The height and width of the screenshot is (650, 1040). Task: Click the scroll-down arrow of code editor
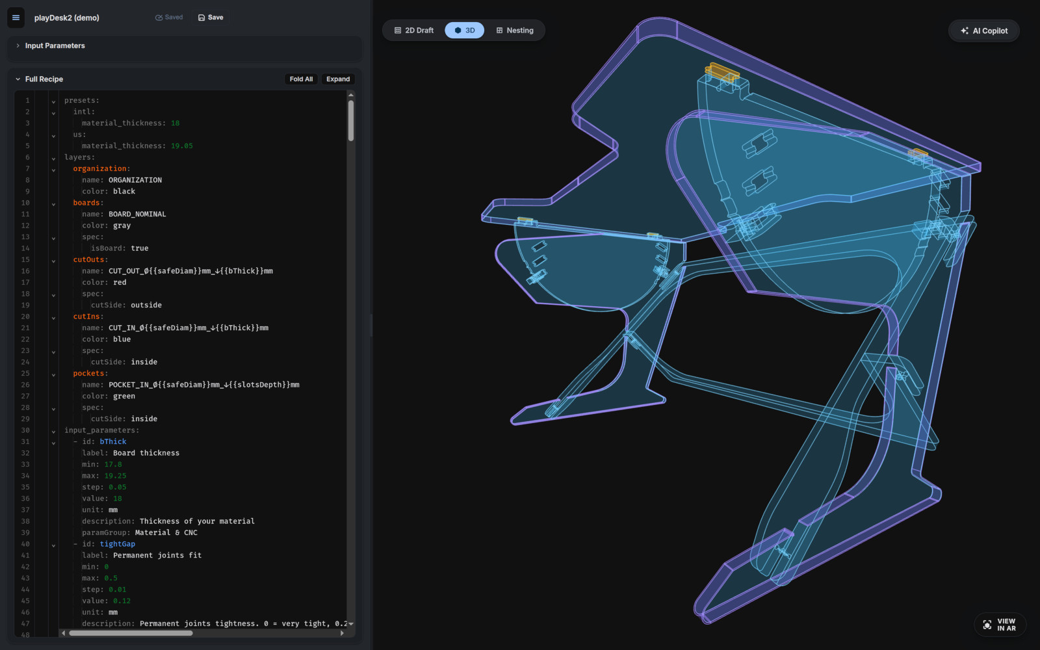pos(351,624)
